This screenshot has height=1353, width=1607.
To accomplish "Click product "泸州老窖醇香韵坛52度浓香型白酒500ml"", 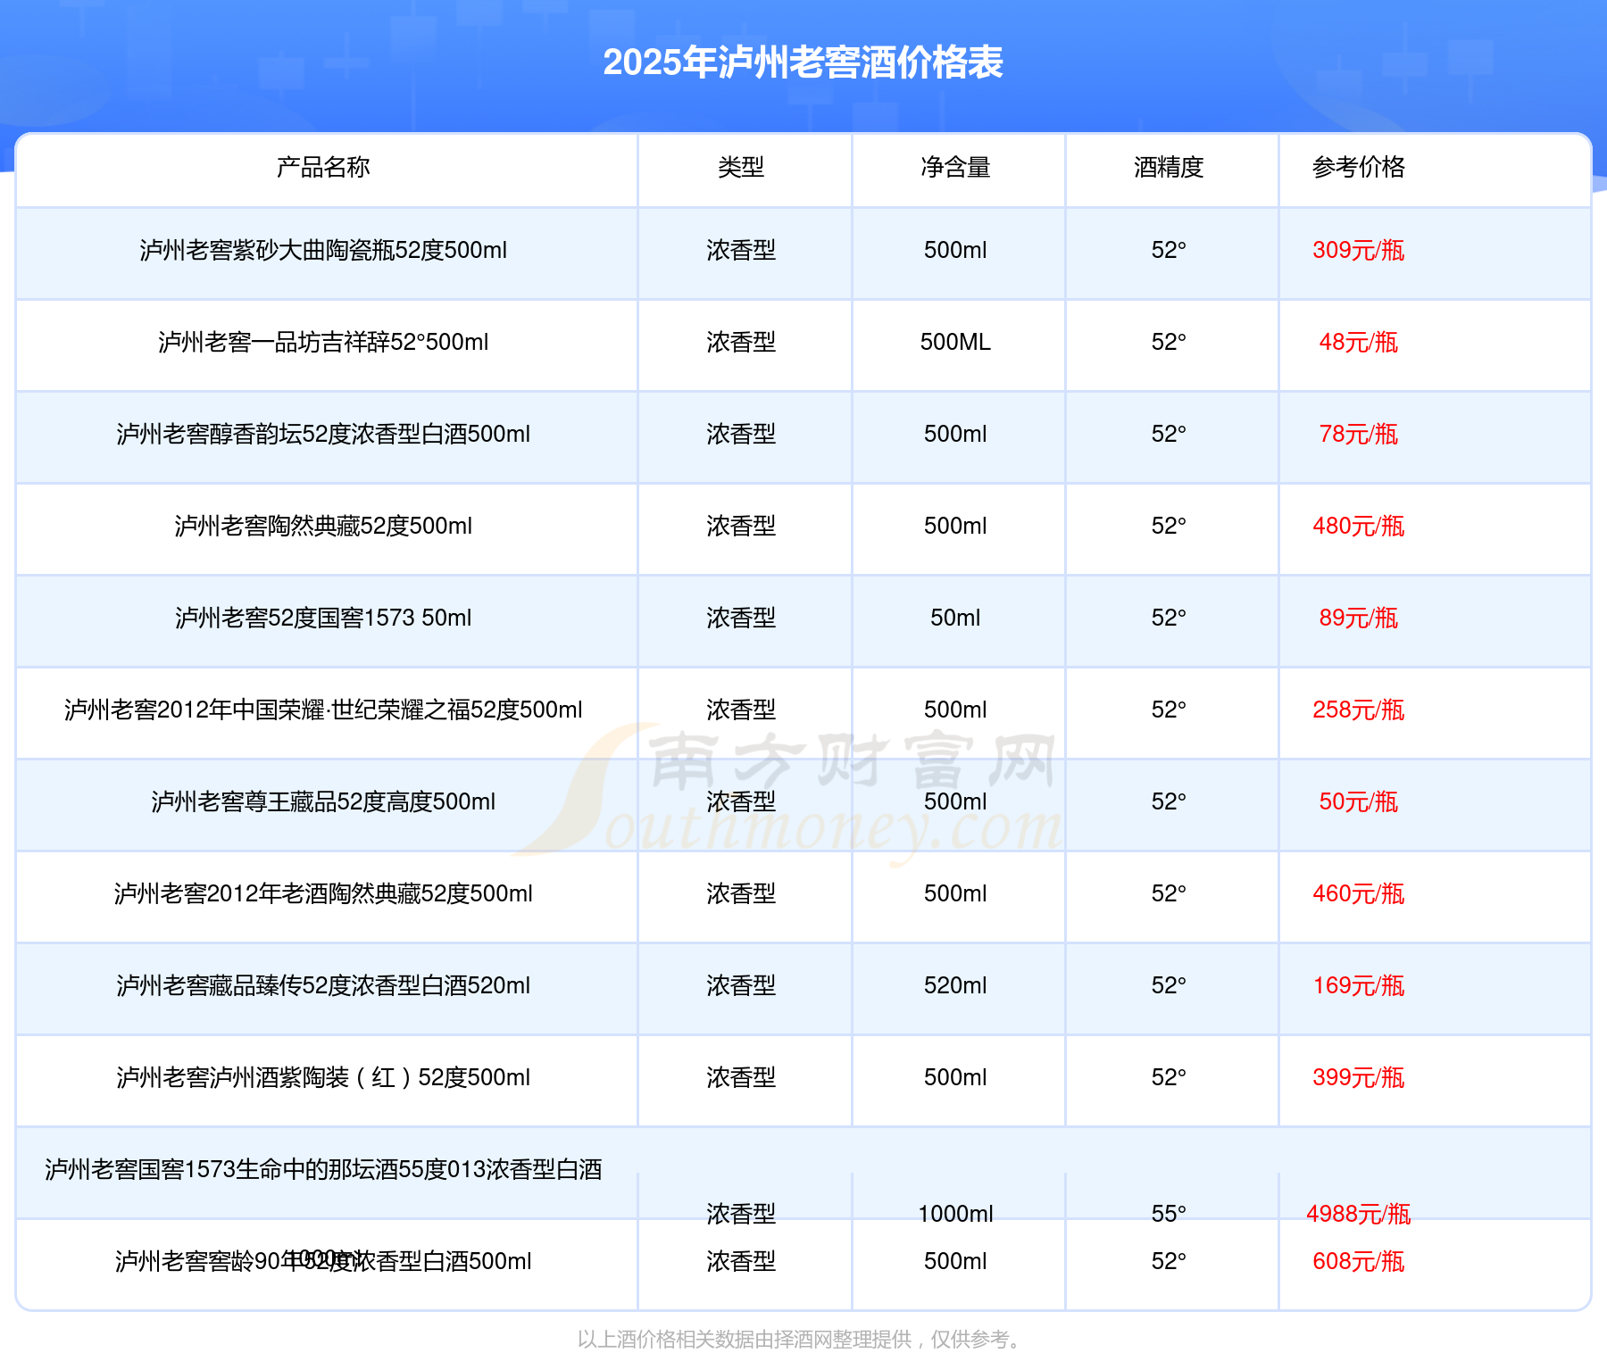I will coord(323,434).
